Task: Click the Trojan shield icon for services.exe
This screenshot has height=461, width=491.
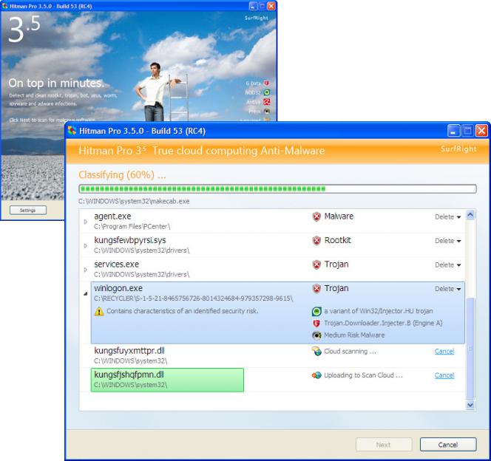Action: 316,264
